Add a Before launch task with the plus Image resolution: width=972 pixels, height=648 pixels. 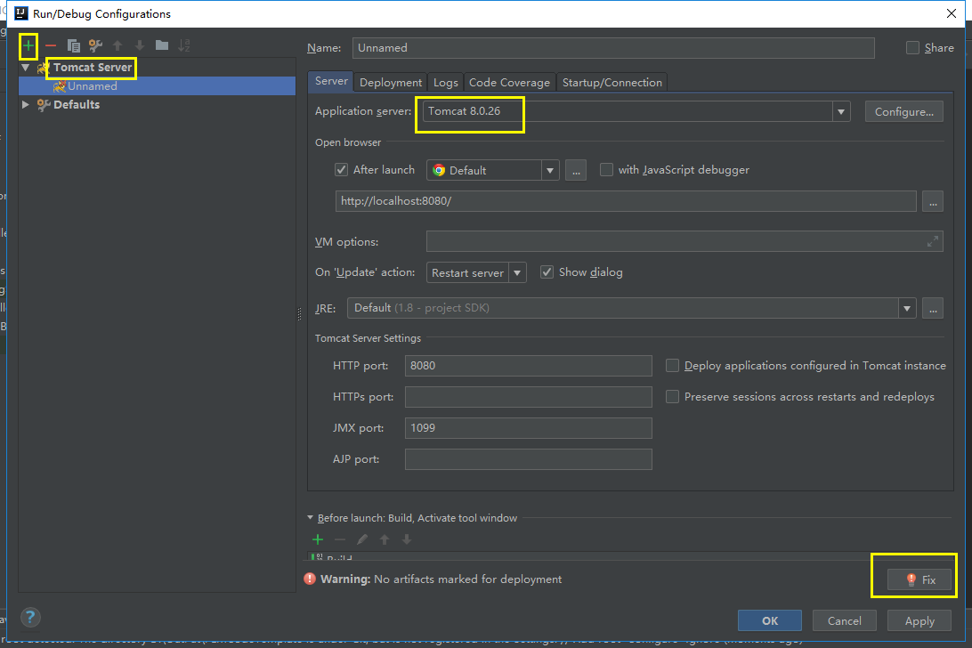pos(317,539)
